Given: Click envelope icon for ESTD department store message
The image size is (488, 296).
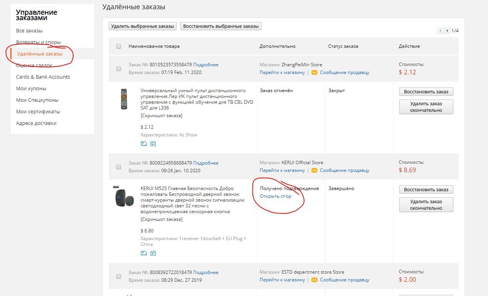Looking at the screenshot, I should click(x=314, y=280).
